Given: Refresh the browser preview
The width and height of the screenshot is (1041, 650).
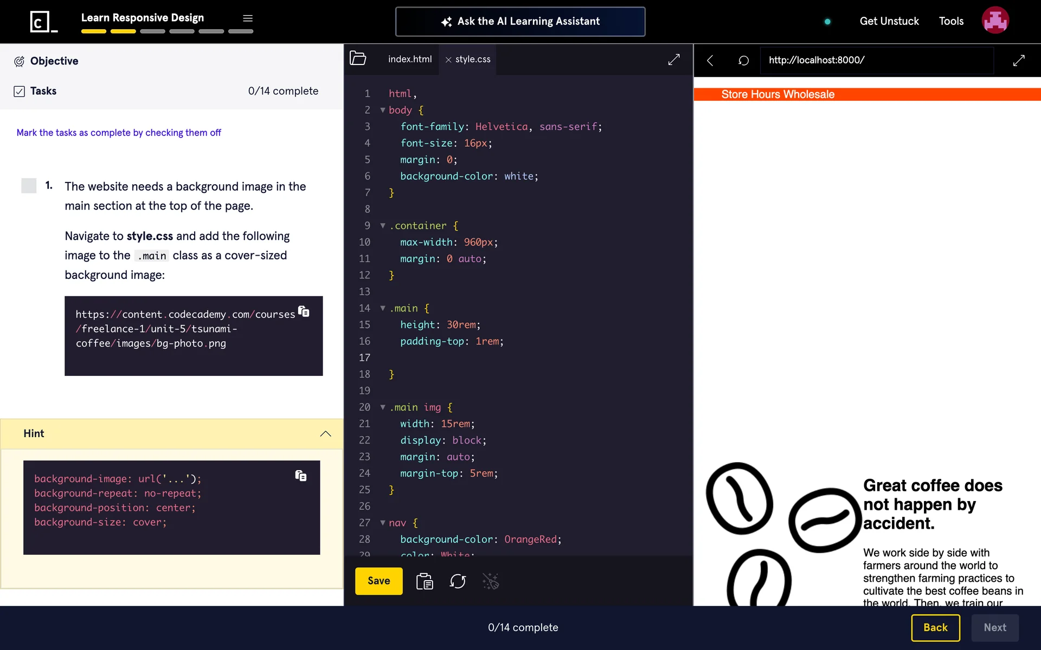Looking at the screenshot, I should (x=743, y=60).
